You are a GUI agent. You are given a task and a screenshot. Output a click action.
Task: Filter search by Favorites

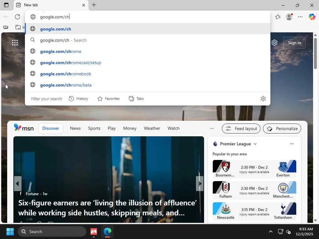click(108, 99)
